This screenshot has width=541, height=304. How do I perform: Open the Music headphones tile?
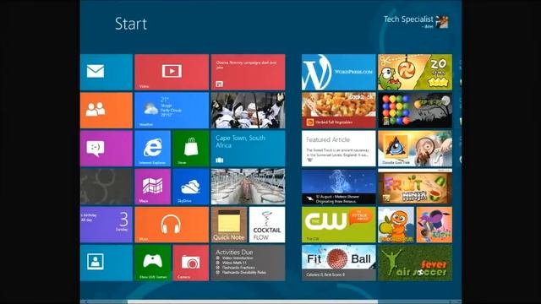172,225
